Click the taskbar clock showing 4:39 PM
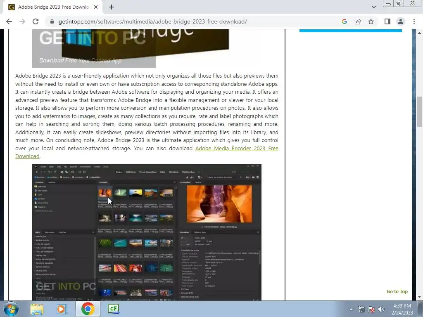Viewport: 423px width, 317px height. 402,309
